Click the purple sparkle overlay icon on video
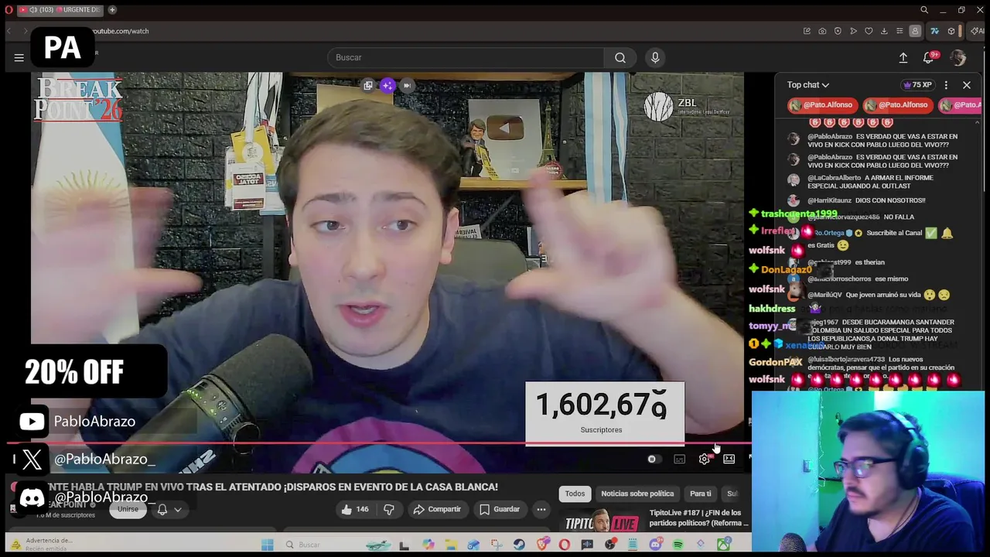Screen dimensions: 990x557 point(387,85)
